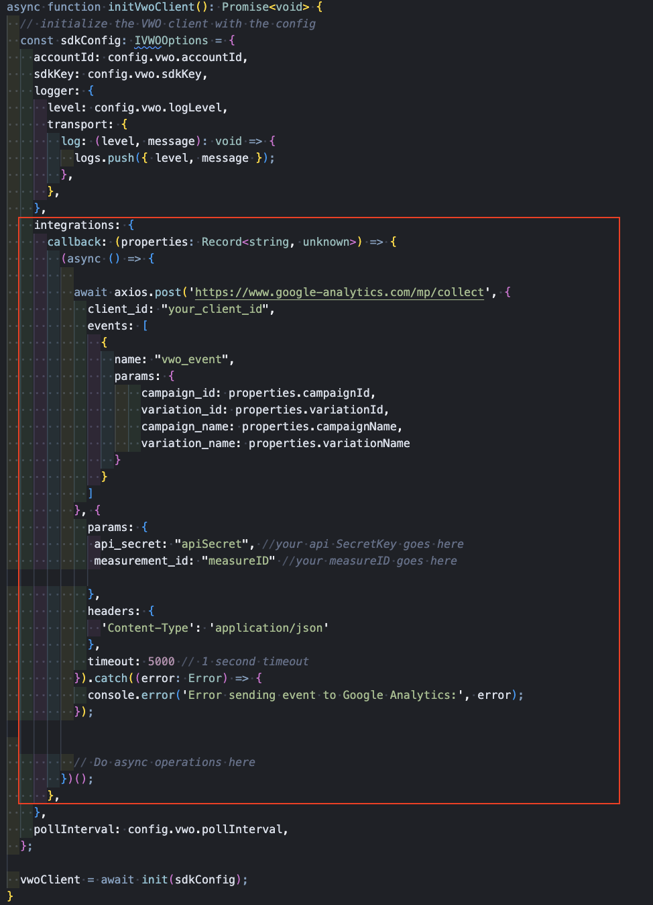Click the timeout value 5000
Image resolution: width=653 pixels, height=905 pixels.
[x=161, y=661]
